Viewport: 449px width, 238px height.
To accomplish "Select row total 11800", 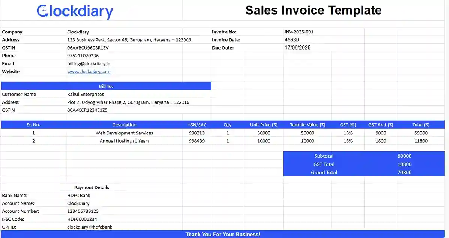I will tap(421, 141).
